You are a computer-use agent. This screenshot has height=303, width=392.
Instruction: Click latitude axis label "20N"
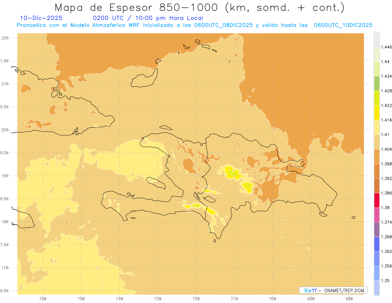(x=5, y=130)
